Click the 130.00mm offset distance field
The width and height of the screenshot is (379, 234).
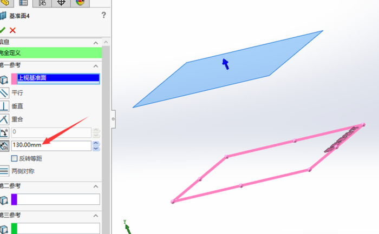point(51,145)
